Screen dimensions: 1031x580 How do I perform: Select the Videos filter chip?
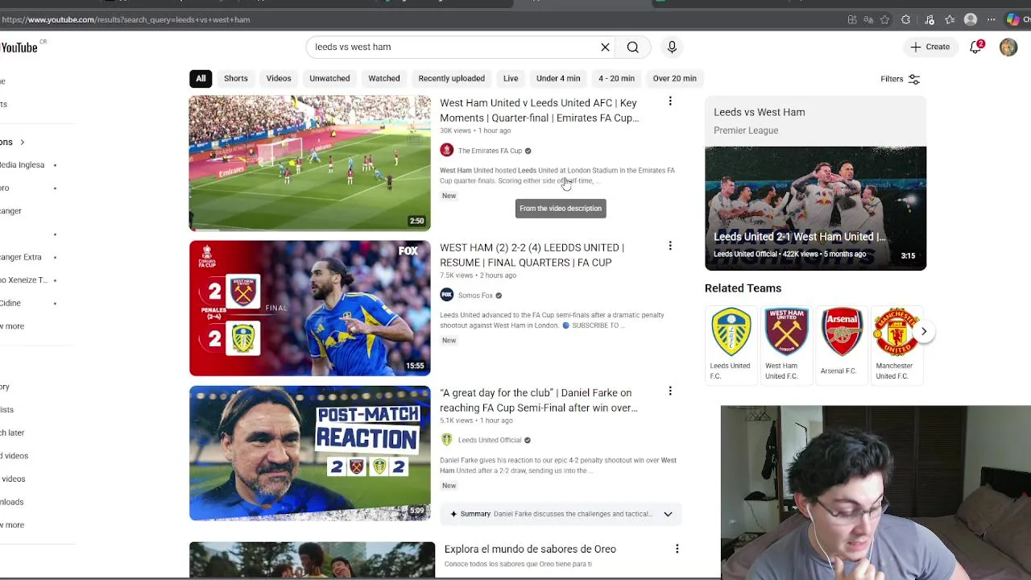point(279,78)
